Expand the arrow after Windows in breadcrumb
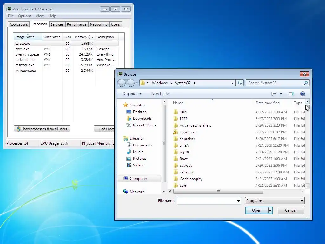 click(171, 83)
